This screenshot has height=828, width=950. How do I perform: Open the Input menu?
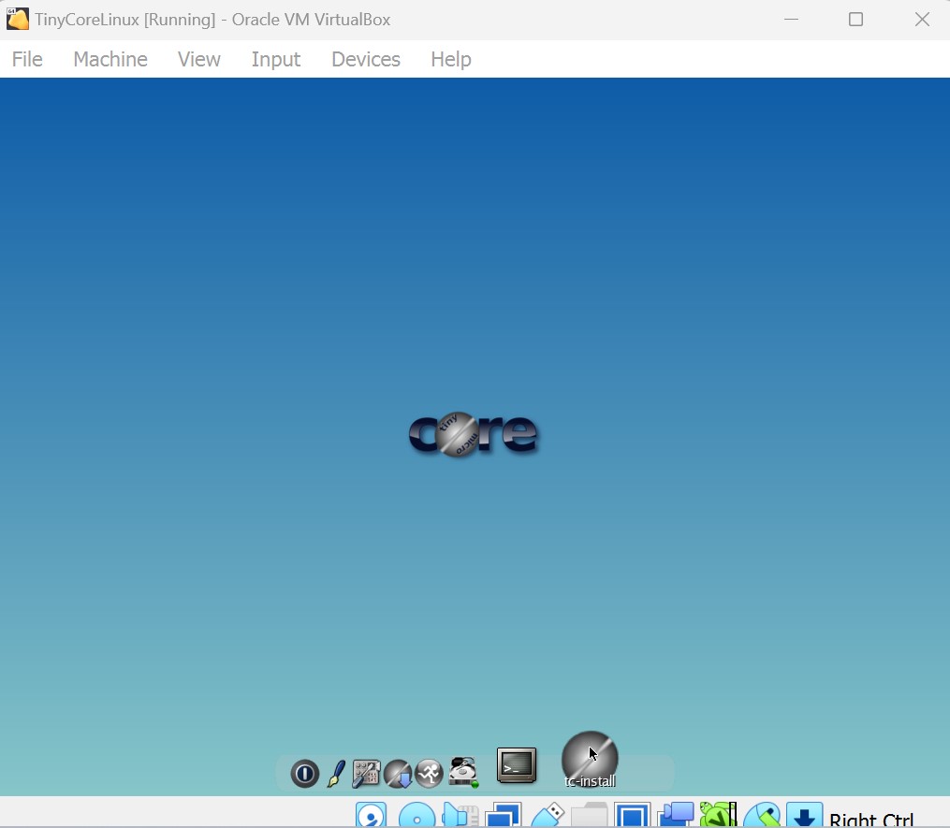pyautogui.click(x=276, y=59)
